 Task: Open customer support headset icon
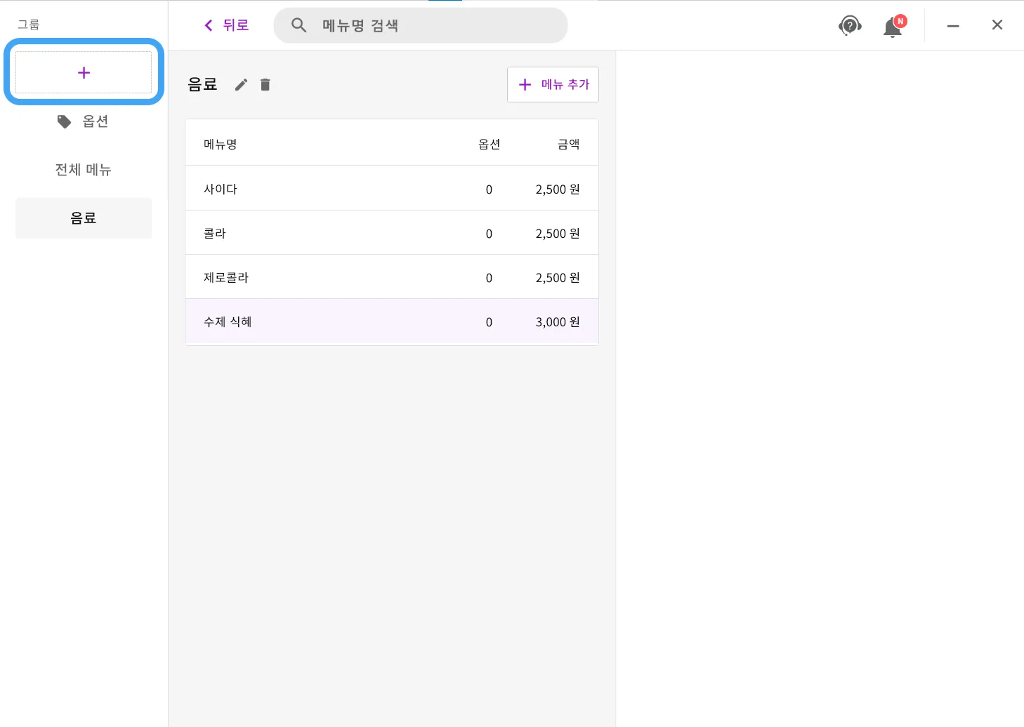coord(850,26)
